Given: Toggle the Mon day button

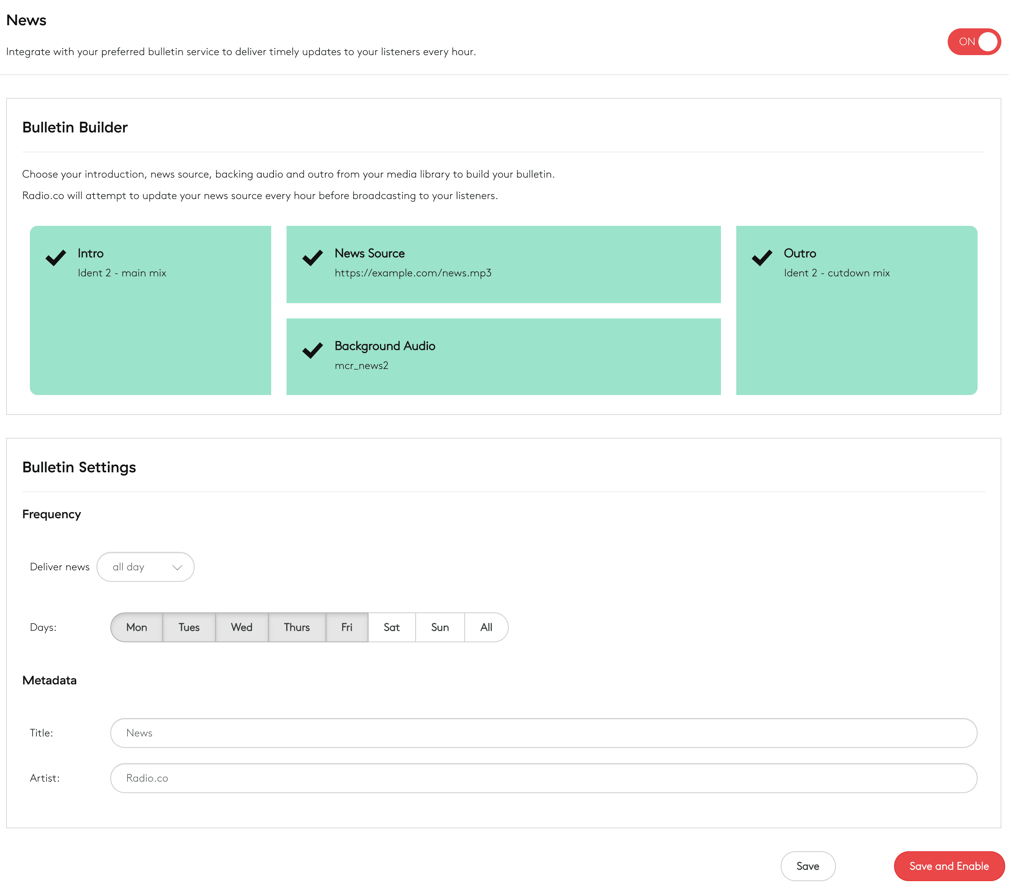Looking at the screenshot, I should coord(137,627).
